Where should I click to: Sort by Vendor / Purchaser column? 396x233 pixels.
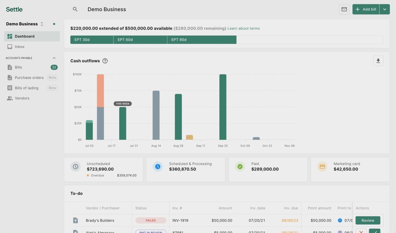[x=103, y=208]
